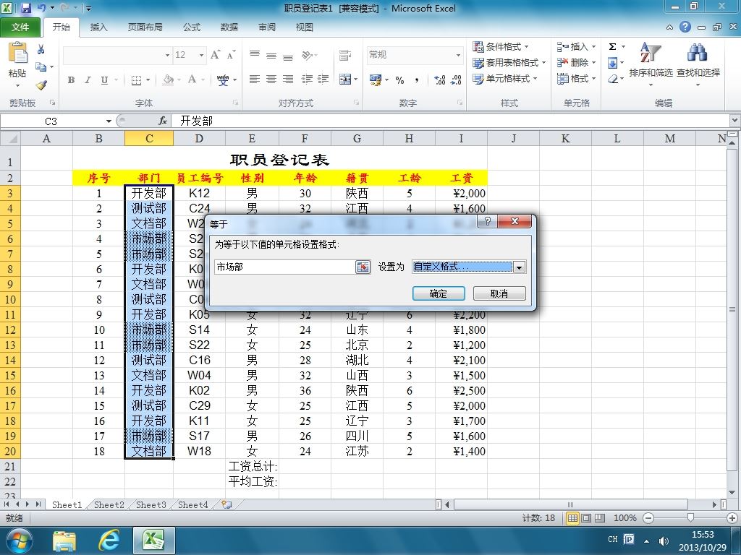The width and height of the screenshot is (741, 555).
Task: Click 取消 in the 等于 dialog
Action: [x=499, y=293]
